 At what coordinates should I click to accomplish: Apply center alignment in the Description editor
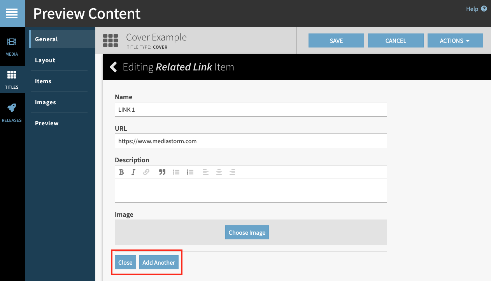pos(219,172)
